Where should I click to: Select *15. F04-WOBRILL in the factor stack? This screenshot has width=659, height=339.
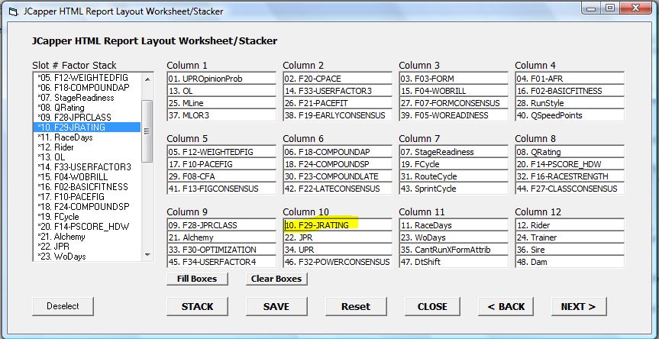(x=86, y=177)
